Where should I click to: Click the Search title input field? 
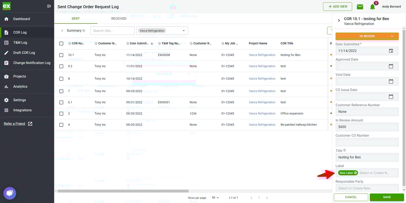click(x=112, y=31)
